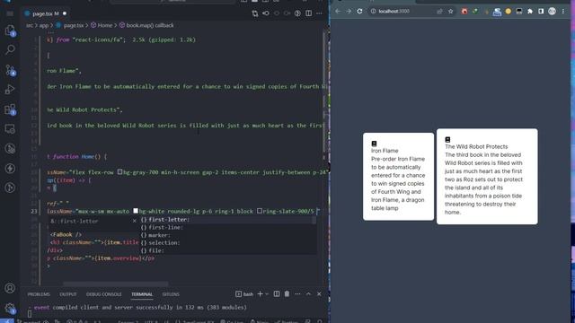Split the terminal panel
Viewport: 575px width, 323px height.
(x=277, y=293)
